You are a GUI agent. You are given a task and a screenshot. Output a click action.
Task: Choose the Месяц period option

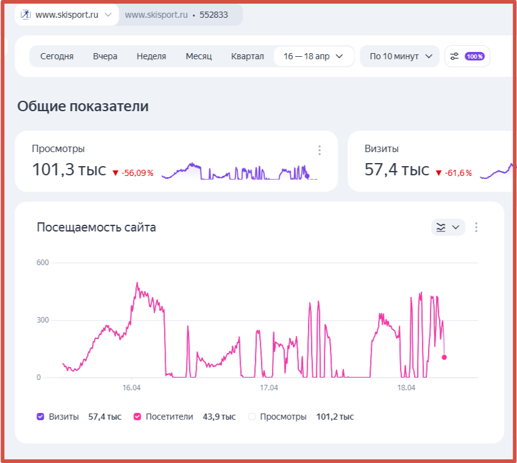pos(199,56)
